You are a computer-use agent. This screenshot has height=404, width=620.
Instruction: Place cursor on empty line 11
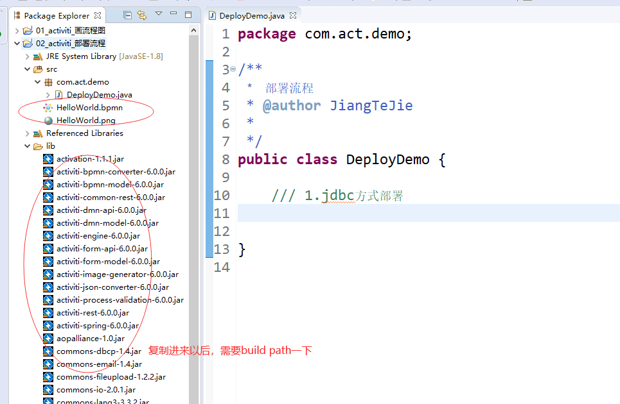tap(429, 213)
